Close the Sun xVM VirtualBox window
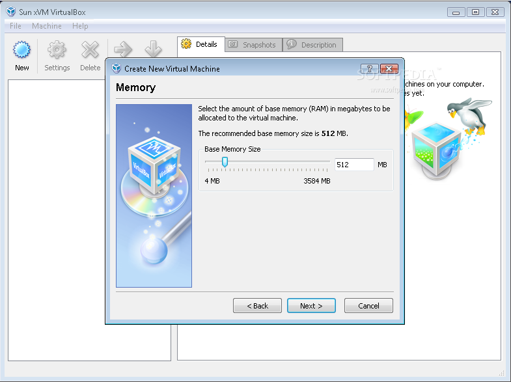Image resolution: width=511 pixels, height=382 pixels. [495, 12]
